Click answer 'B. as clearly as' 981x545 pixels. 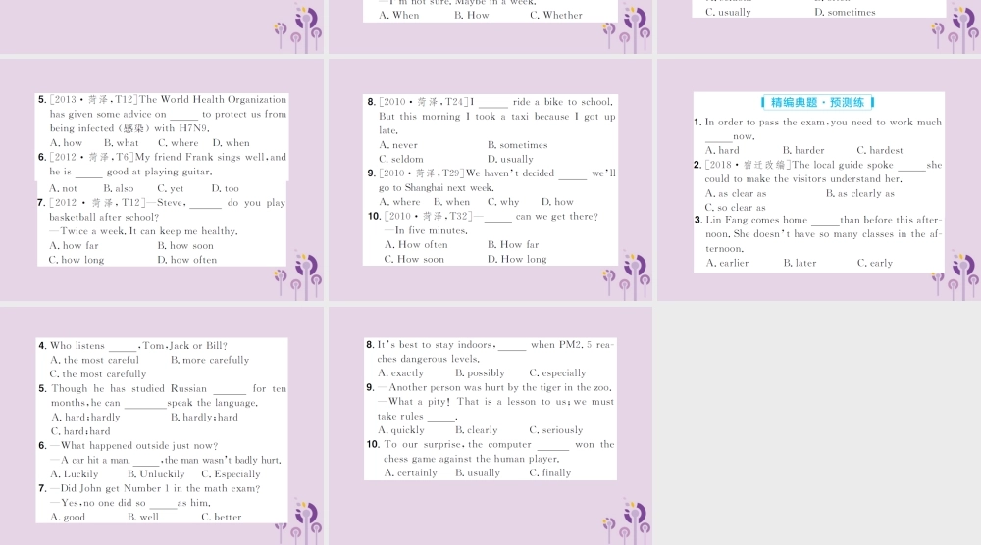coord(859,193)
